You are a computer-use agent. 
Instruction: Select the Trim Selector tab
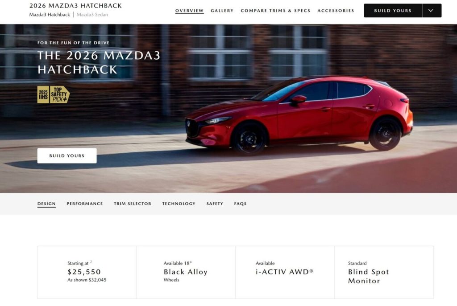133,204
